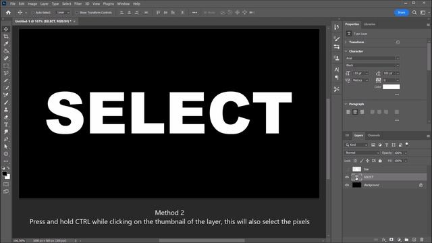The width and height of the screenshot is (432, 243).
Task: Hide the Background layer eye icon
Action: tap(347, 185)
